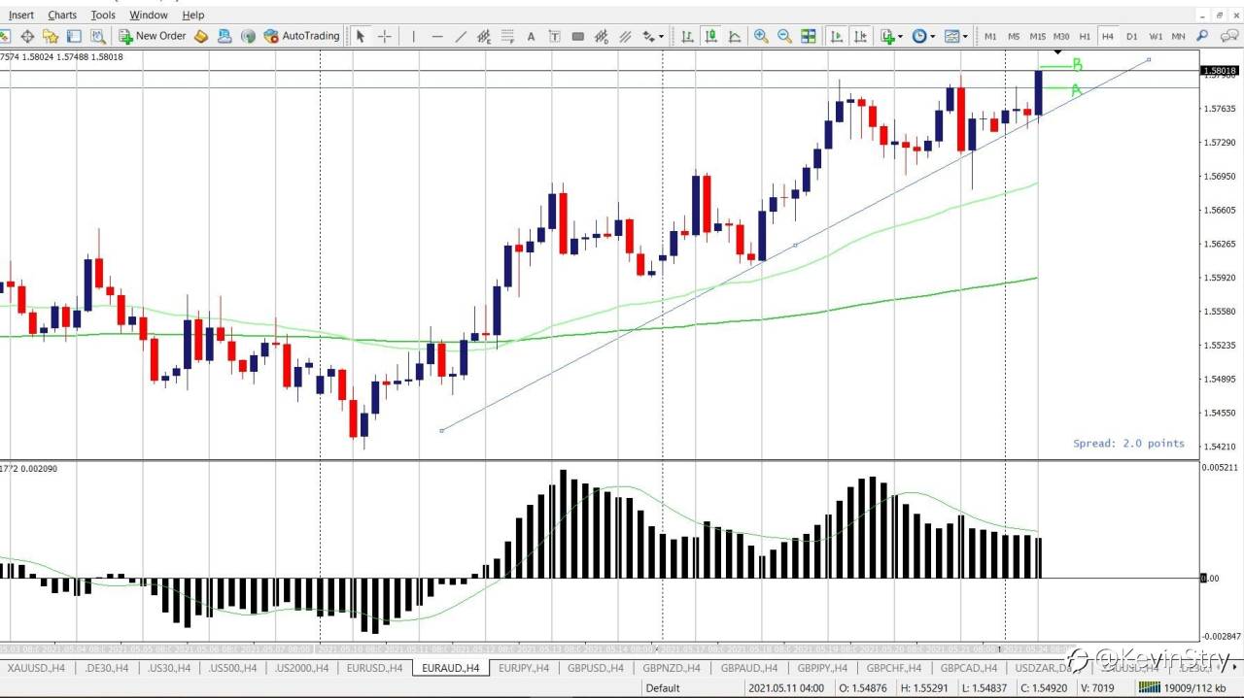This screenshot has width=1244, height=698.
Task: Expand the indicators list dropdown arrow
Action: 900,36
